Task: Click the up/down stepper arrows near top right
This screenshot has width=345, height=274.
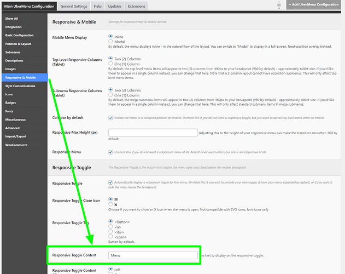Action: (279, 5)
